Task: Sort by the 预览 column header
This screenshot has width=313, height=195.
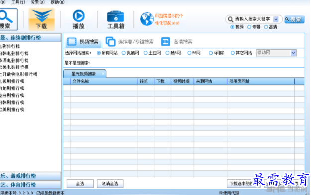Action: [145, 81]
